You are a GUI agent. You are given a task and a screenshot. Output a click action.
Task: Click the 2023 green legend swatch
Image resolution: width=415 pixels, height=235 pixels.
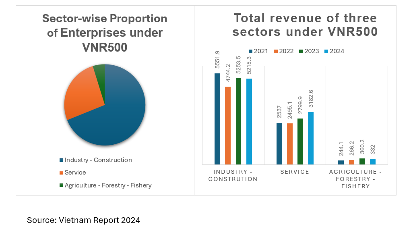coord(301,51)
